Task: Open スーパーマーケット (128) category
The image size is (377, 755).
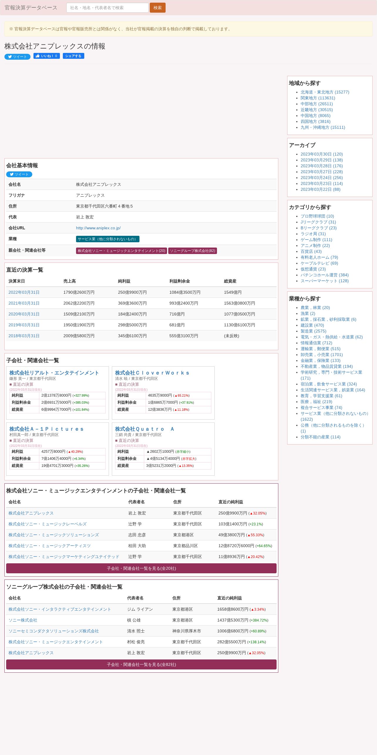Action: point(324,281)
